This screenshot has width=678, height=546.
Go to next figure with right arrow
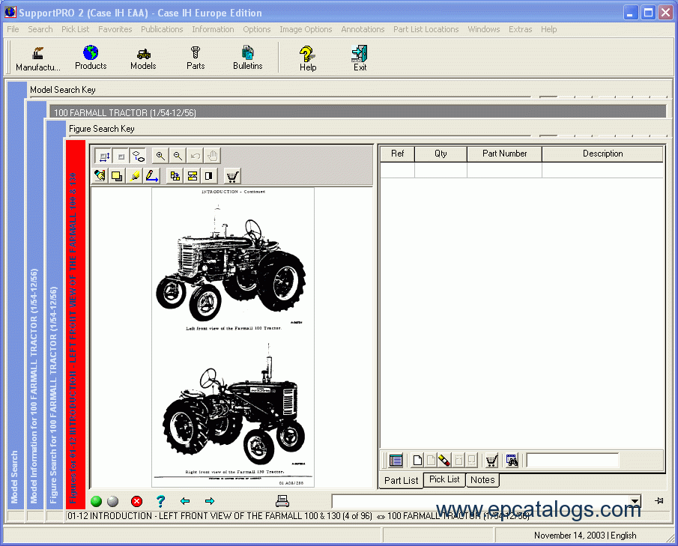tap(210, 501)
